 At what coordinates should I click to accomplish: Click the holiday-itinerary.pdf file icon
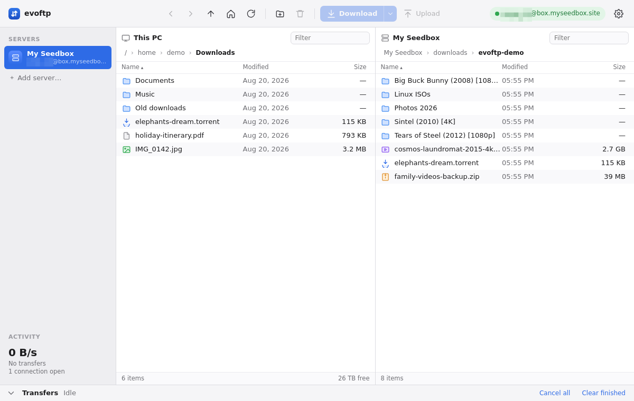coord(126,136)
